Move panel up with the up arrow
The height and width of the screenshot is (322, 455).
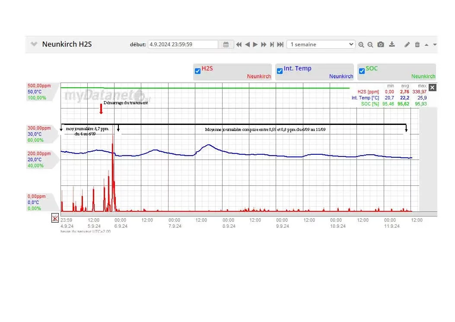point(426,45)
